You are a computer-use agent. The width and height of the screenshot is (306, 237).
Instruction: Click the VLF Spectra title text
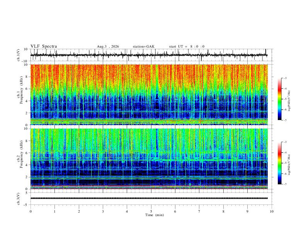click(x=44, y=46)
